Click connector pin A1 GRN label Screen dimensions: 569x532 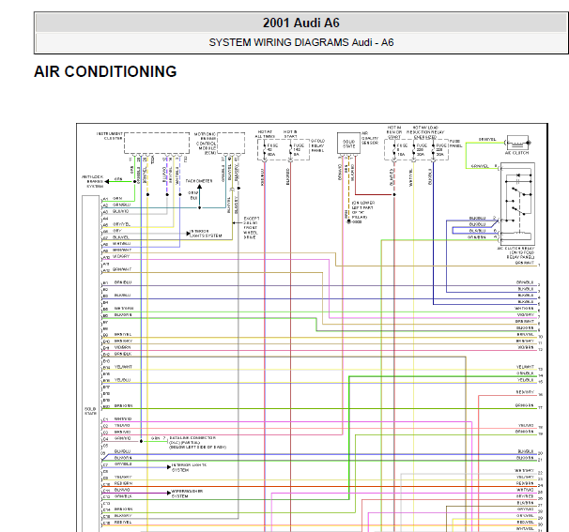(x=116, y=198)
